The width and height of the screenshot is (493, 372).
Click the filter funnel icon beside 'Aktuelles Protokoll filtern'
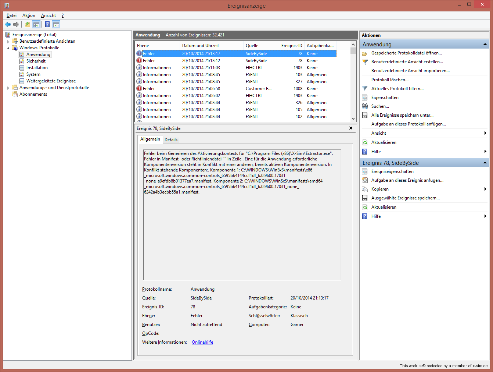coord(365,89)
